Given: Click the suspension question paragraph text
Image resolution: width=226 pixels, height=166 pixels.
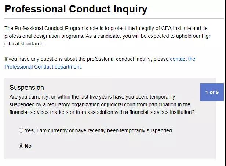Looking at the screenshot, I should (102, 104).
